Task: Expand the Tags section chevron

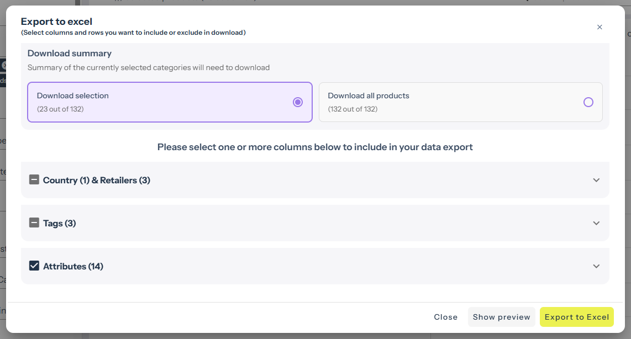Action: pyautogui.click(x=596, y=223)
